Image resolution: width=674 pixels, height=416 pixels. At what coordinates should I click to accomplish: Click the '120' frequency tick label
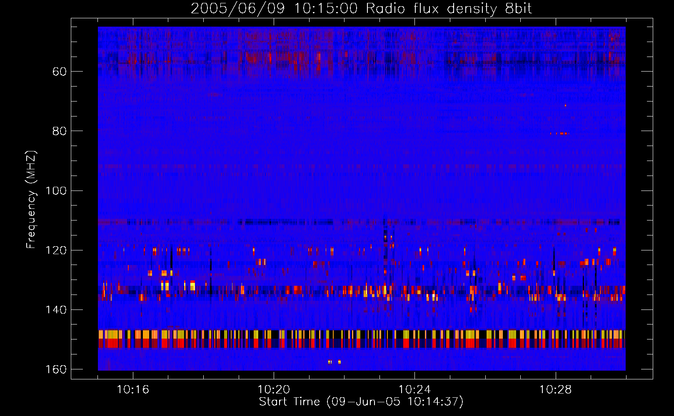(x=56, y=250)
